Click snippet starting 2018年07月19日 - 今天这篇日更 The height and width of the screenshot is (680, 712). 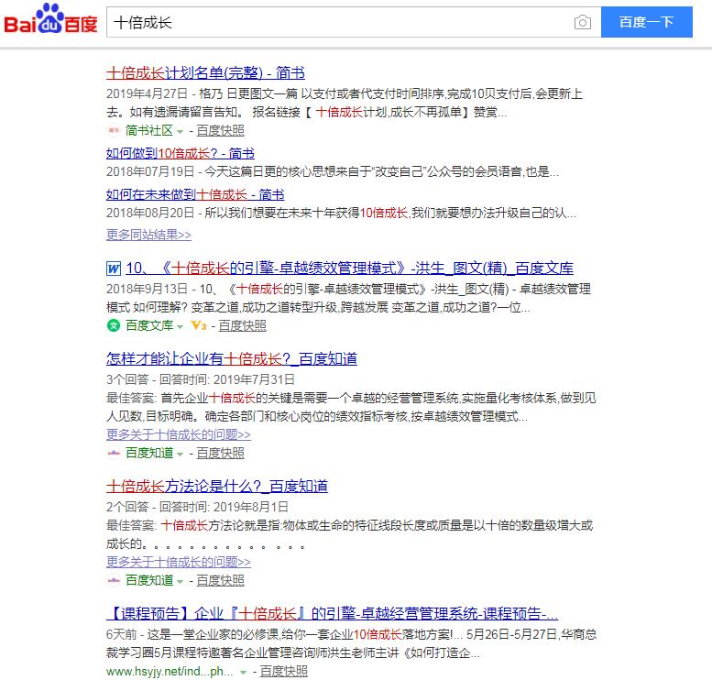333,171
